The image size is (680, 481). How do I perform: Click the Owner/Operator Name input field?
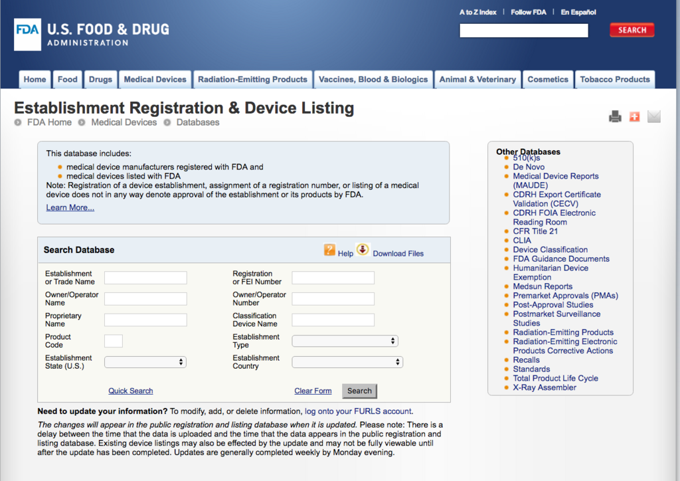[145, 299]
